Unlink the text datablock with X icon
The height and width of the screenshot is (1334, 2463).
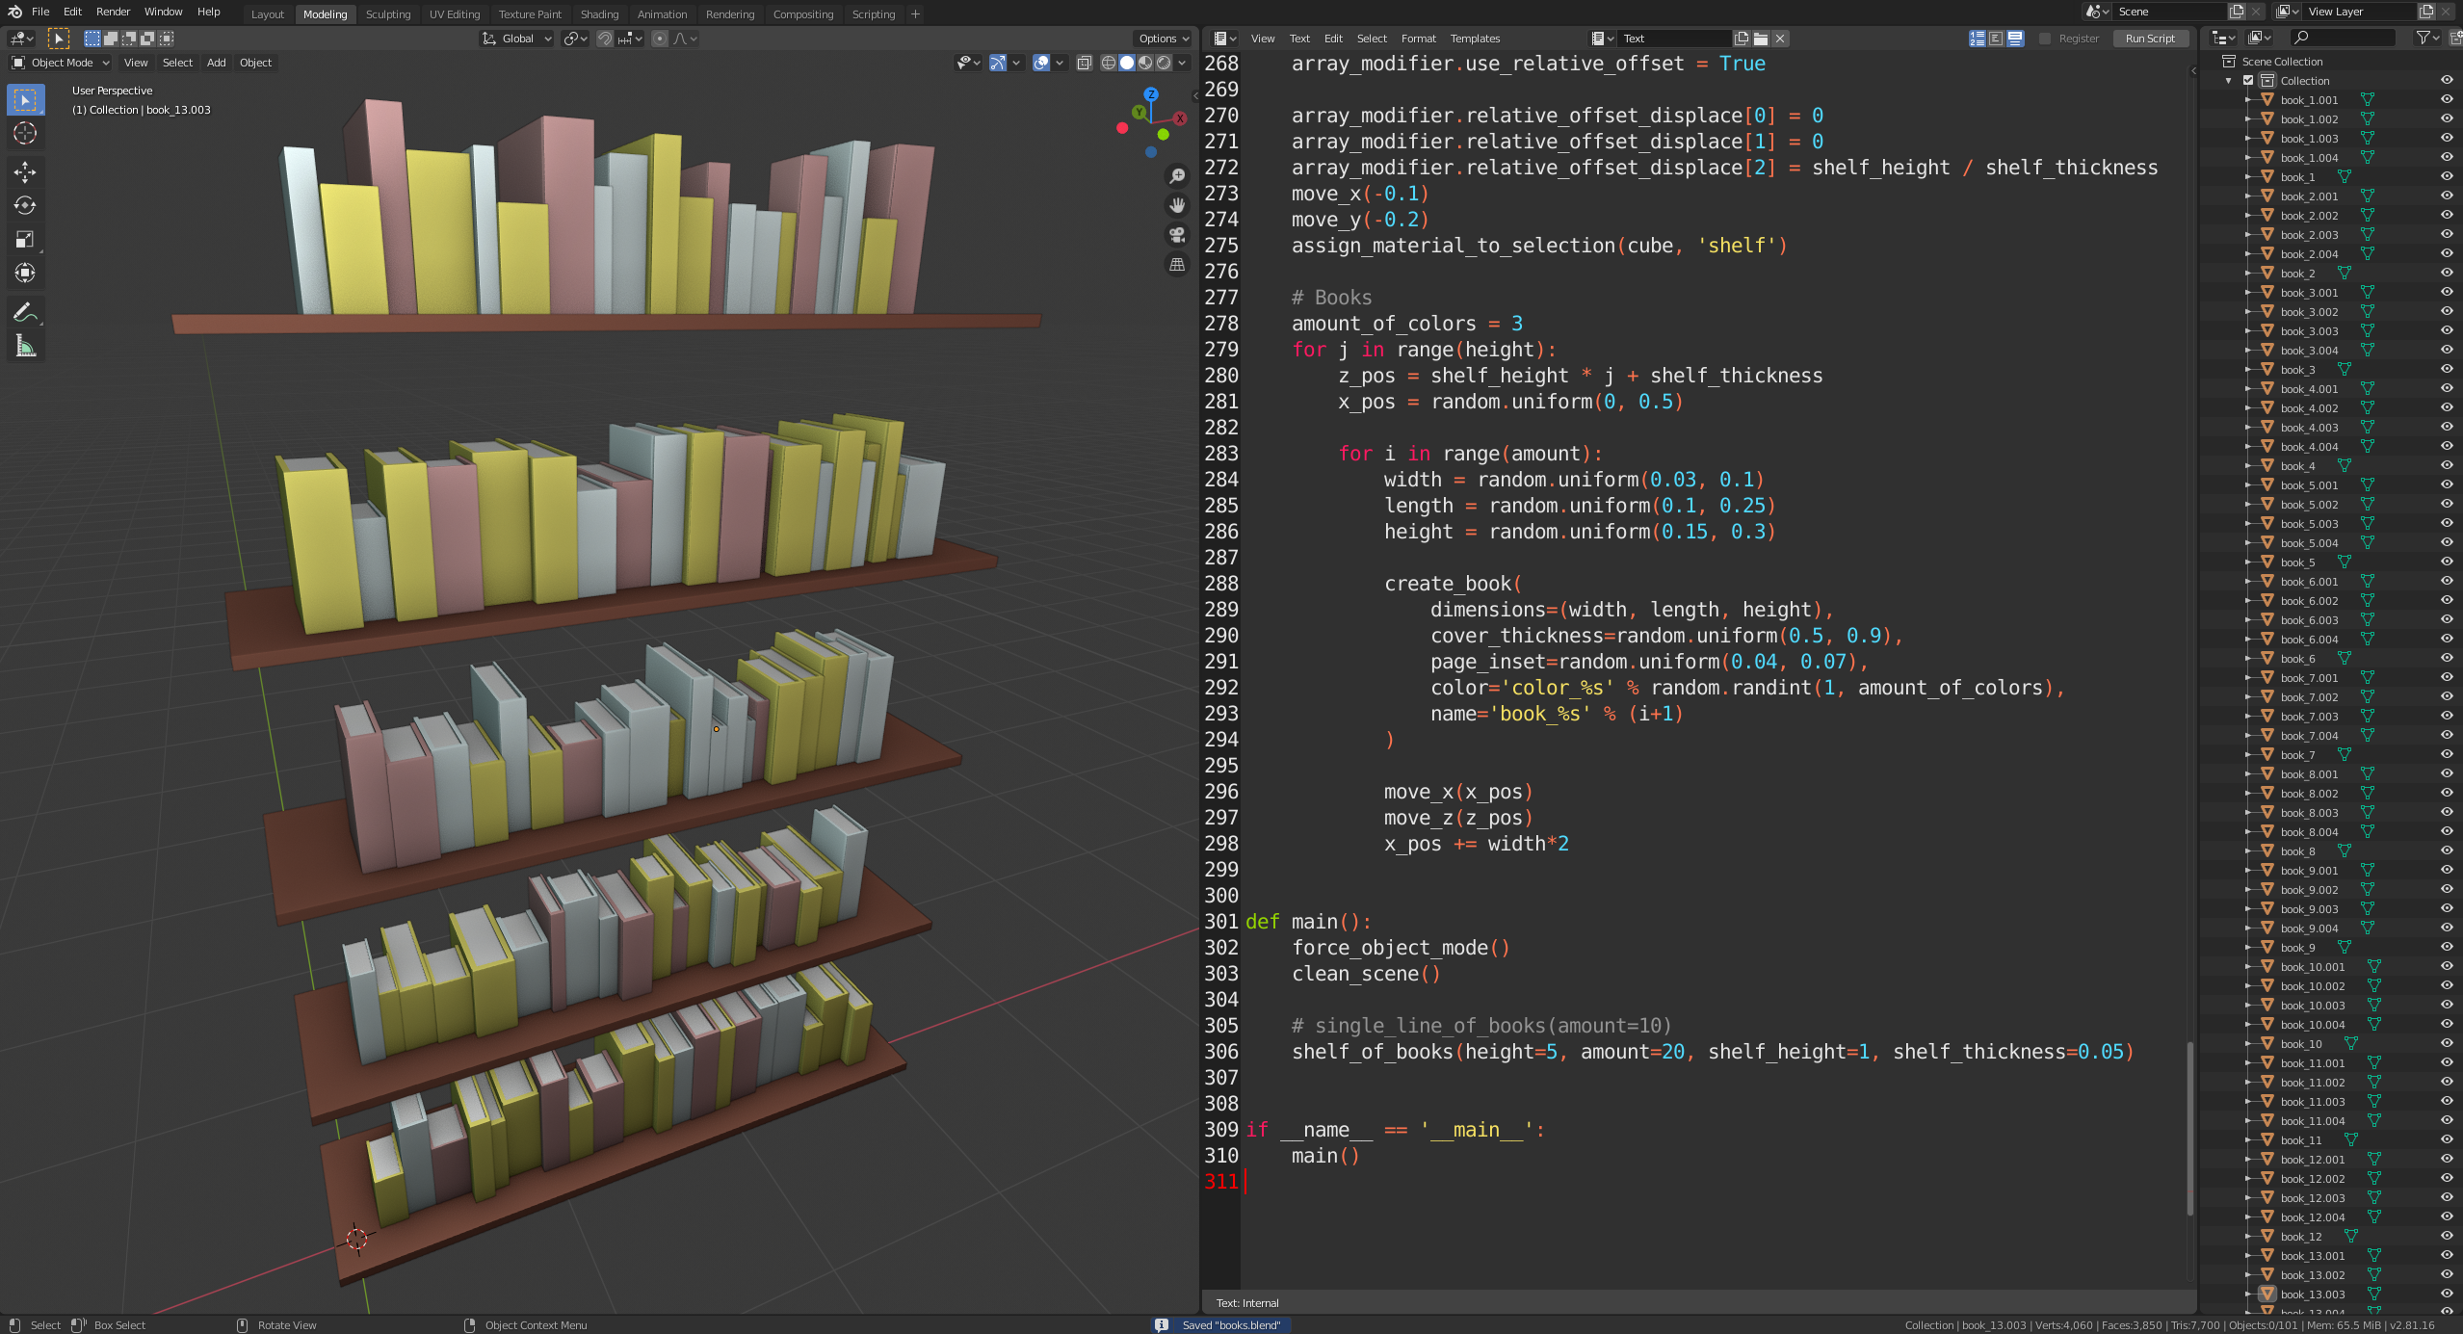(1780, 39)
